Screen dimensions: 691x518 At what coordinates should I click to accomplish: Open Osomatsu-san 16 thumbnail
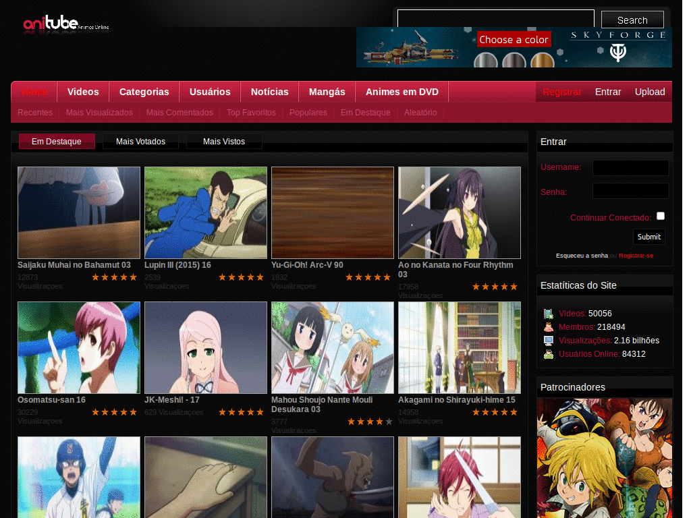click(x=79, y=347)
